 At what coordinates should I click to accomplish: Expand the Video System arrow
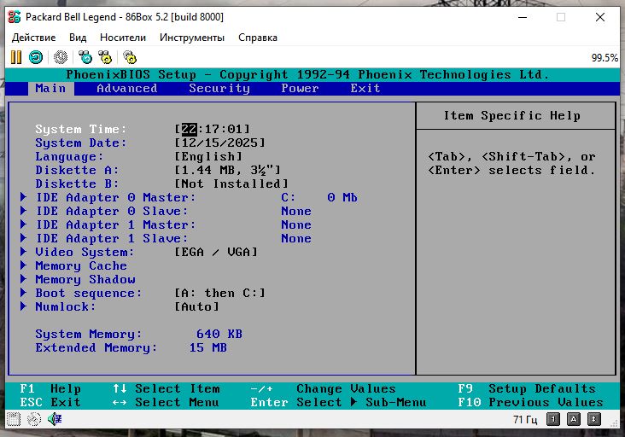[x=24, y=252]
